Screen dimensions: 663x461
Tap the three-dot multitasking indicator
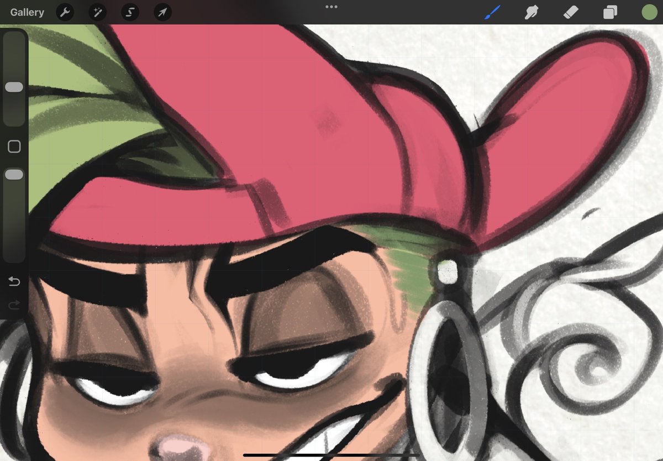(331, 7)
